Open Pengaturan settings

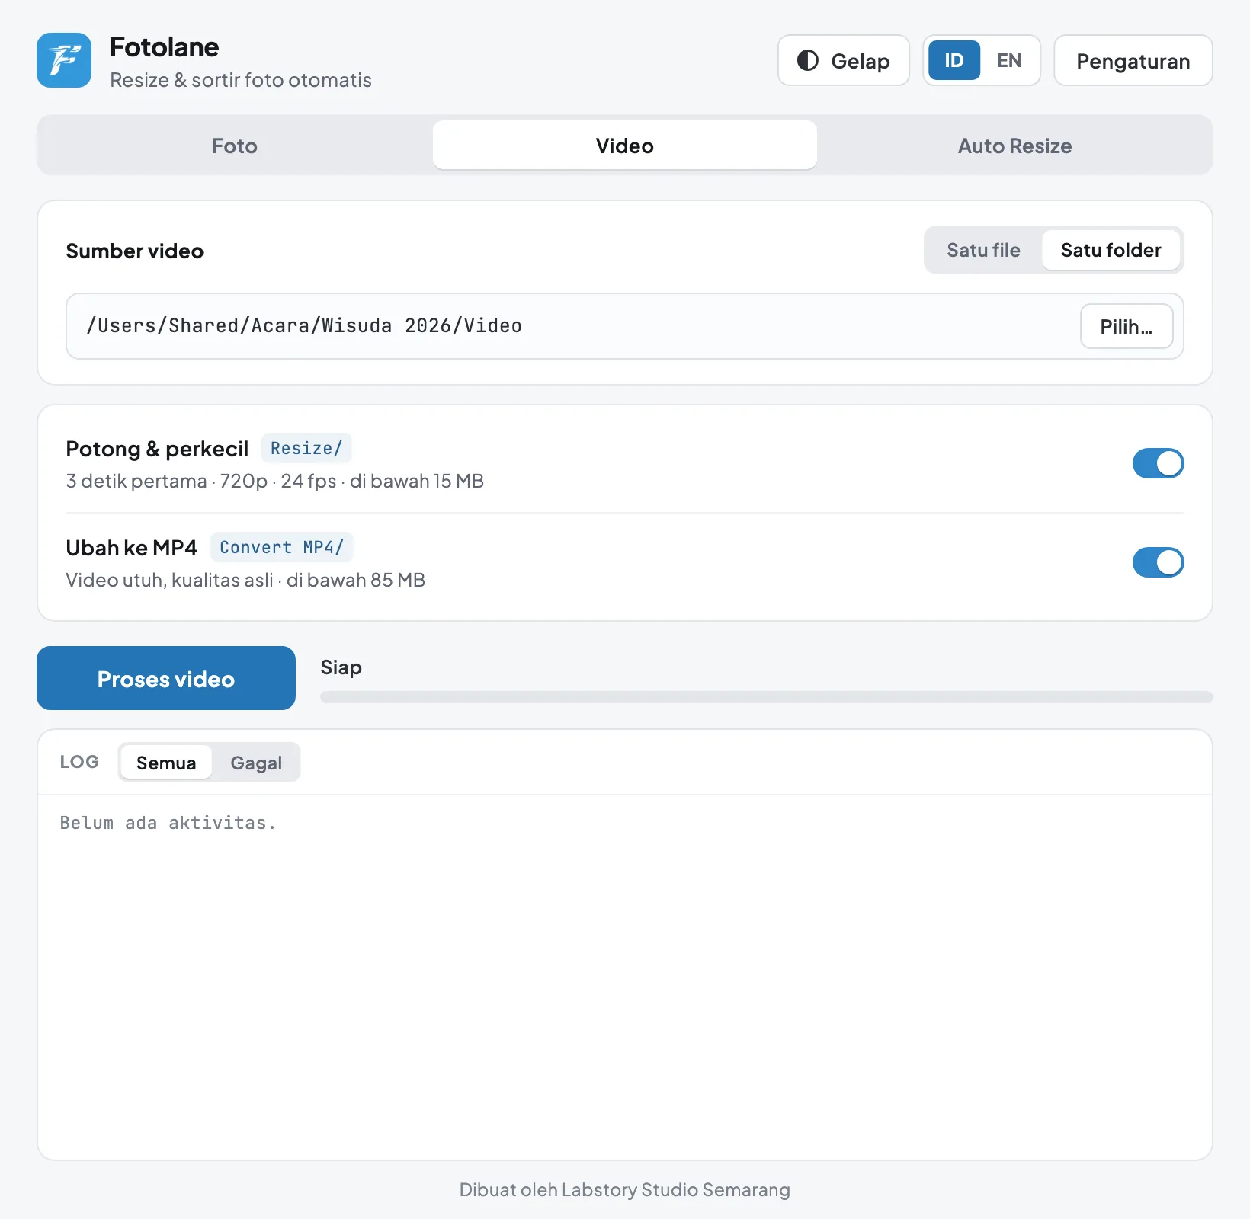pos(1133,60)
